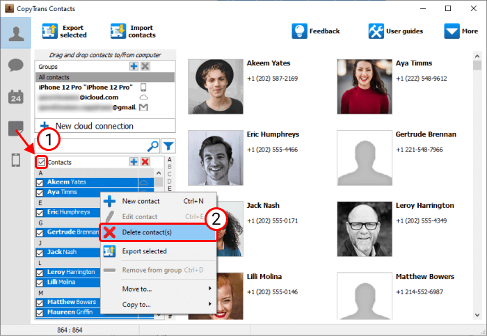Viewport: 487px width, 336px height.
Task: Uncheck Aya Timms checkbox
Action: coord(40,193)
